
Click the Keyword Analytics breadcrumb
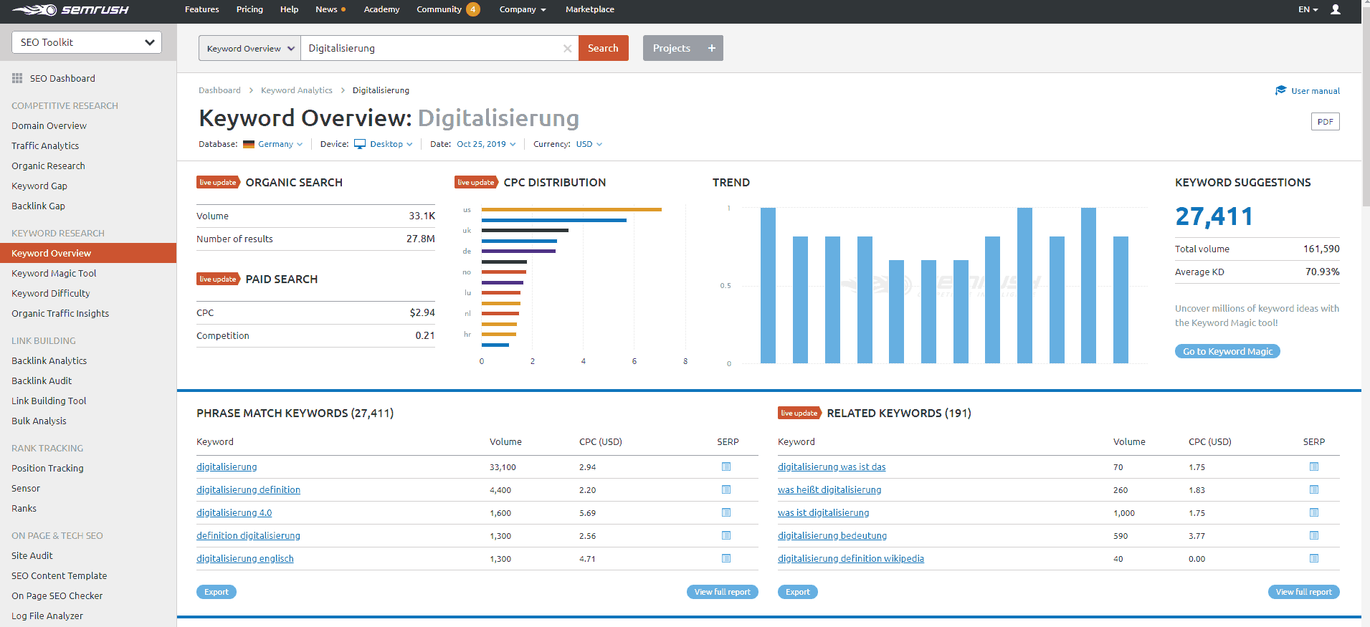[x=296, y=90]
